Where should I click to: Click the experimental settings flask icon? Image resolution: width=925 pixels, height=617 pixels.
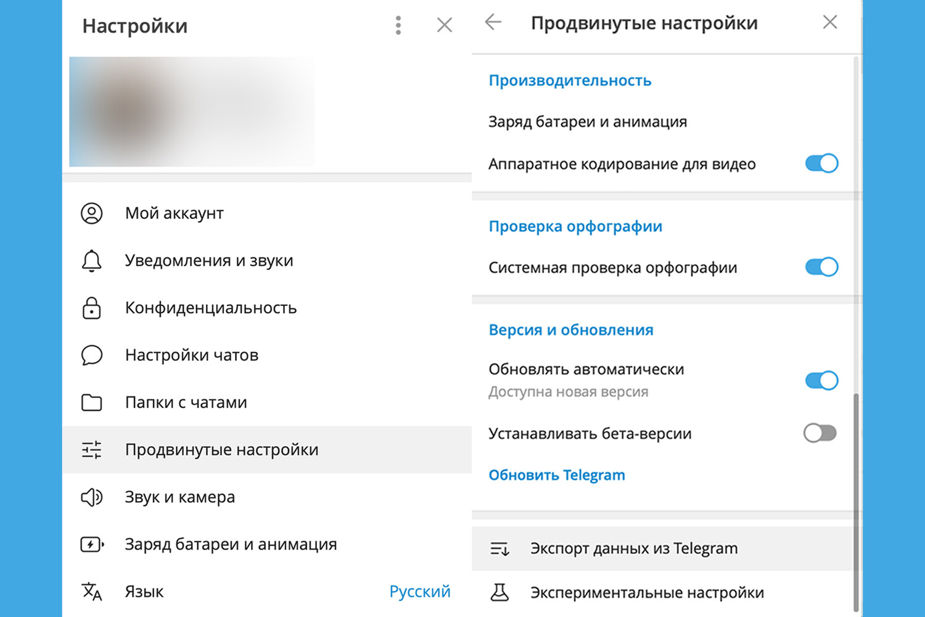(x=499, y=593)
